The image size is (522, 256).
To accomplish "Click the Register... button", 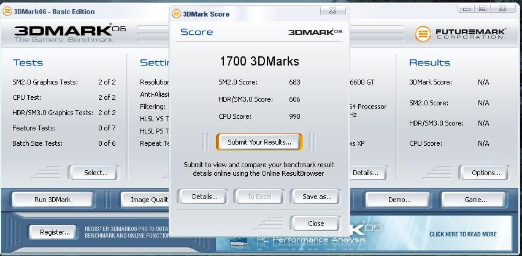I will 55,232.
